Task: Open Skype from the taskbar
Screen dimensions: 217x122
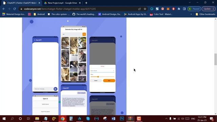Action: [88, 119]
